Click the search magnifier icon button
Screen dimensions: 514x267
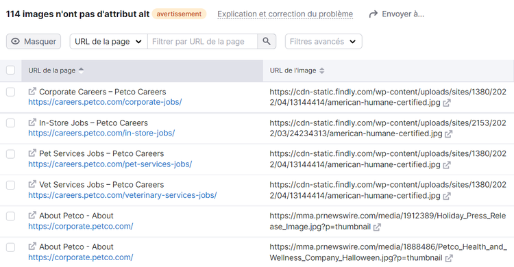(x=267, y=41)
